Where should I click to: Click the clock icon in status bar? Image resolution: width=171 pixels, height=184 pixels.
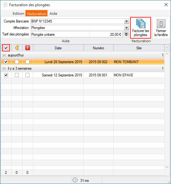[x=75, y=180]
